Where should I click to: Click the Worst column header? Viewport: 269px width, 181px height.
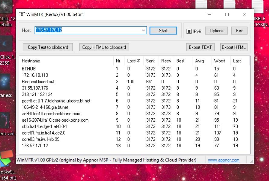tap(219, 61)
